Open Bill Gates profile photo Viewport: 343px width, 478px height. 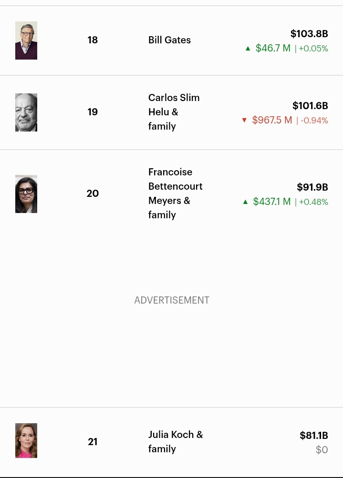pos(26,41)
